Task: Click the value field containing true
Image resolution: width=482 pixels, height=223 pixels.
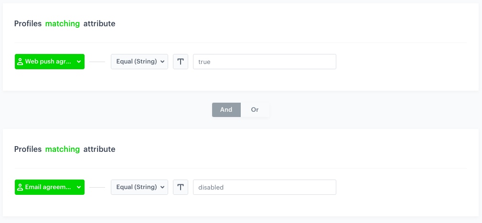Action: [x=265, y=62]
